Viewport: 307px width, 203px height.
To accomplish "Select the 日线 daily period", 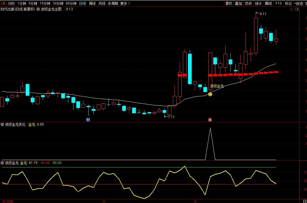I will pyautogui.click(x=82, y=3).
